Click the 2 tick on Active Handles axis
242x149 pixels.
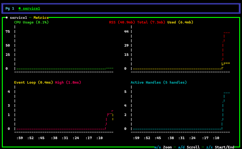tap(125, 115)
